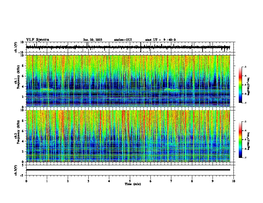The image size is (263, 203).
Task: Click the "start UT = 9 : 40: 0" text
Action: click(x=160, y=40)
